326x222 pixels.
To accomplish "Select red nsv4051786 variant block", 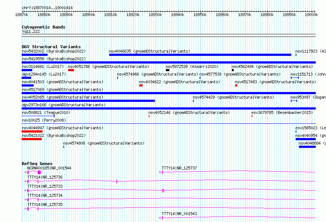I will pos(71,70).
